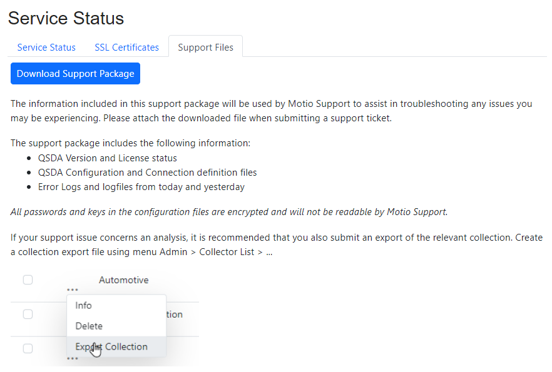Screen dimensions: 552x372
Task: Click the QSDA Version and License status bullet
Action: coord(107,158)
